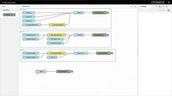Clear the palette search filter
The height and width of the screenshot is (96, 172).
coord(17,6)
